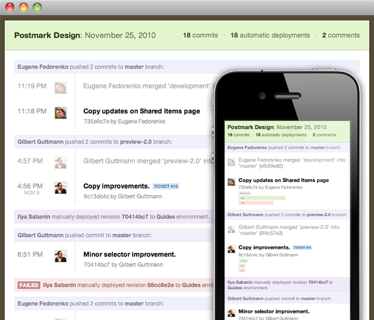Image resolution: width=374 pixels, height=320 pixels.
Task: Click the avatar beside phone 'Copy improvements.' commit
Action: [x=231, y=249]
